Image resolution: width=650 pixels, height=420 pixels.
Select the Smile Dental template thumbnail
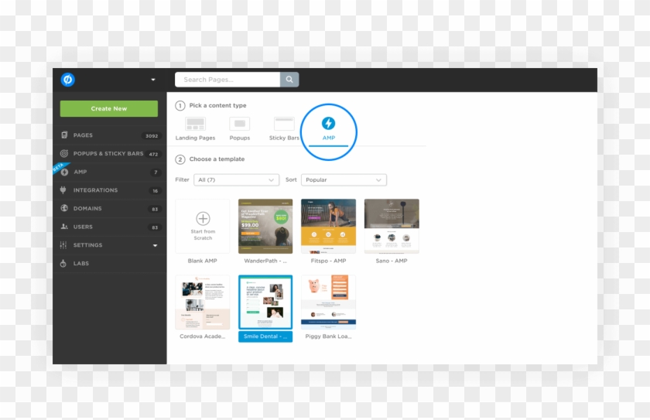(x=265, y=302)
